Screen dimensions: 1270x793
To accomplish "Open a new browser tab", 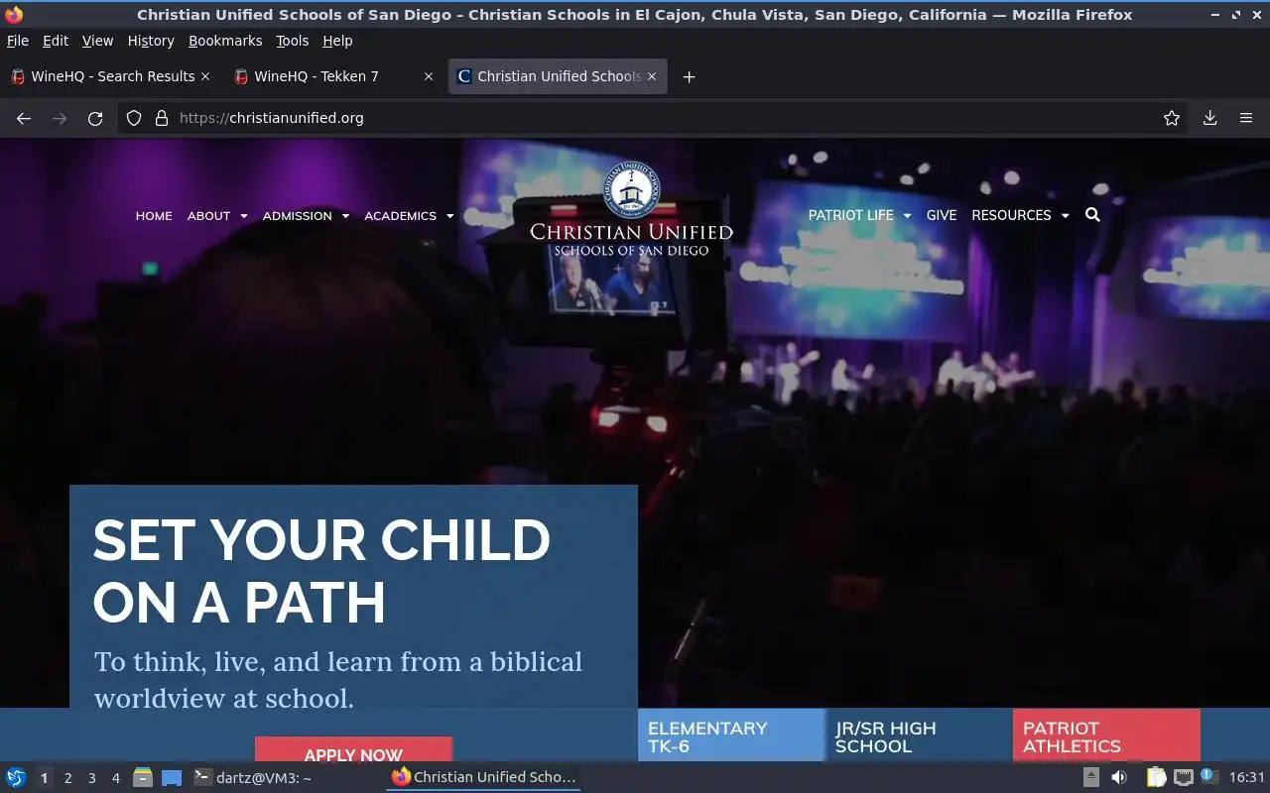I will (x=689, y=76).
